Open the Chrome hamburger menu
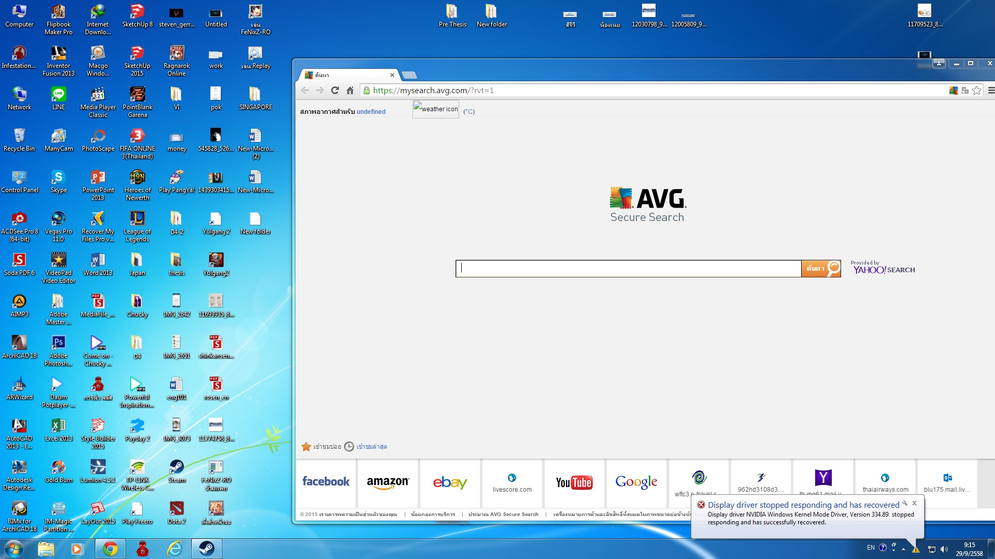 click(x=990, y=91)
